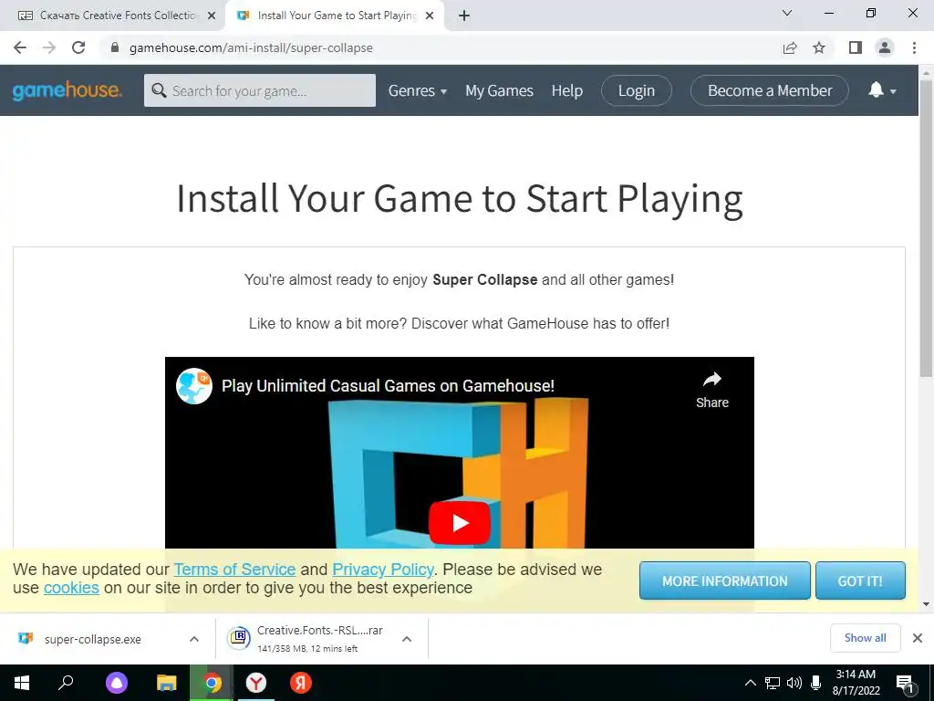This screenshot has width=934, height=701.
Task: Close the downloads bar
Action: pos(918,638)
